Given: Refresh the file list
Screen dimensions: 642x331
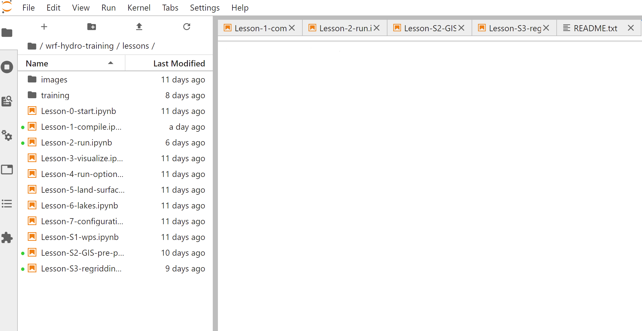Looking at the screenshot, I should 187,27.
